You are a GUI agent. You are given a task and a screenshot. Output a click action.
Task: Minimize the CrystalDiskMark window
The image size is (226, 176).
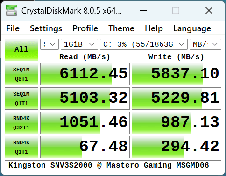point(143,11)
